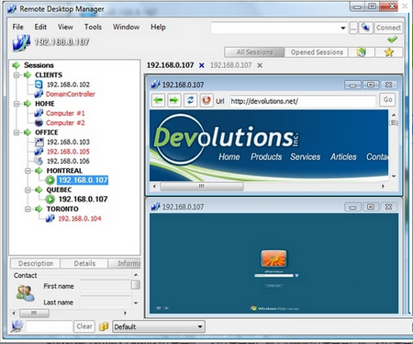Click the search text box beside Clear
This screenshot has width=413, height=344.
click(x=50, y=327)
